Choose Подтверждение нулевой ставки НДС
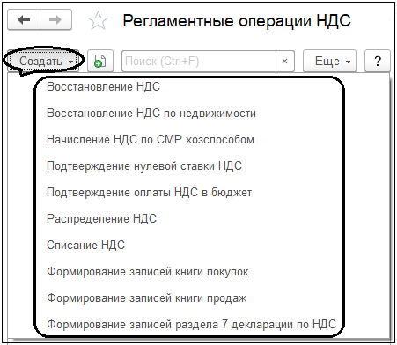This screenshot has height=345, width=397. (x=144, y=166)
